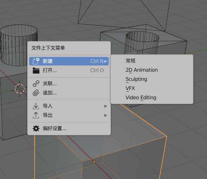Click the Ctrl O shortcut label
Viewport: 207px width, 179px height.
coord(97,71)
